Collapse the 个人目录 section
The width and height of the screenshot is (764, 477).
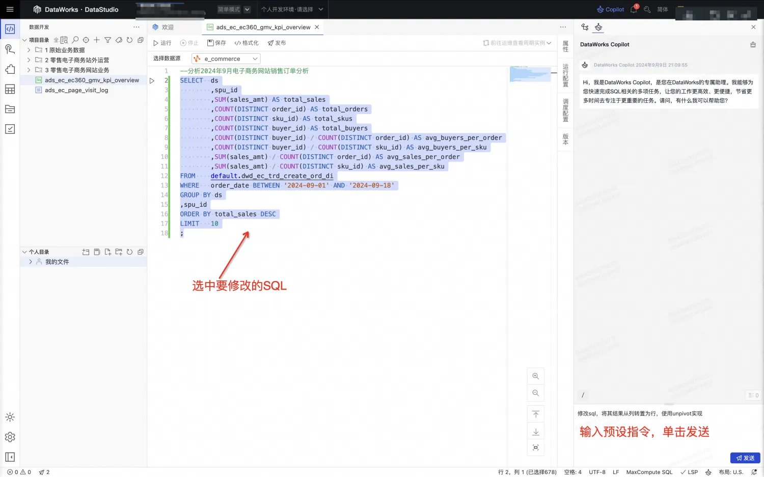[24, 251]
